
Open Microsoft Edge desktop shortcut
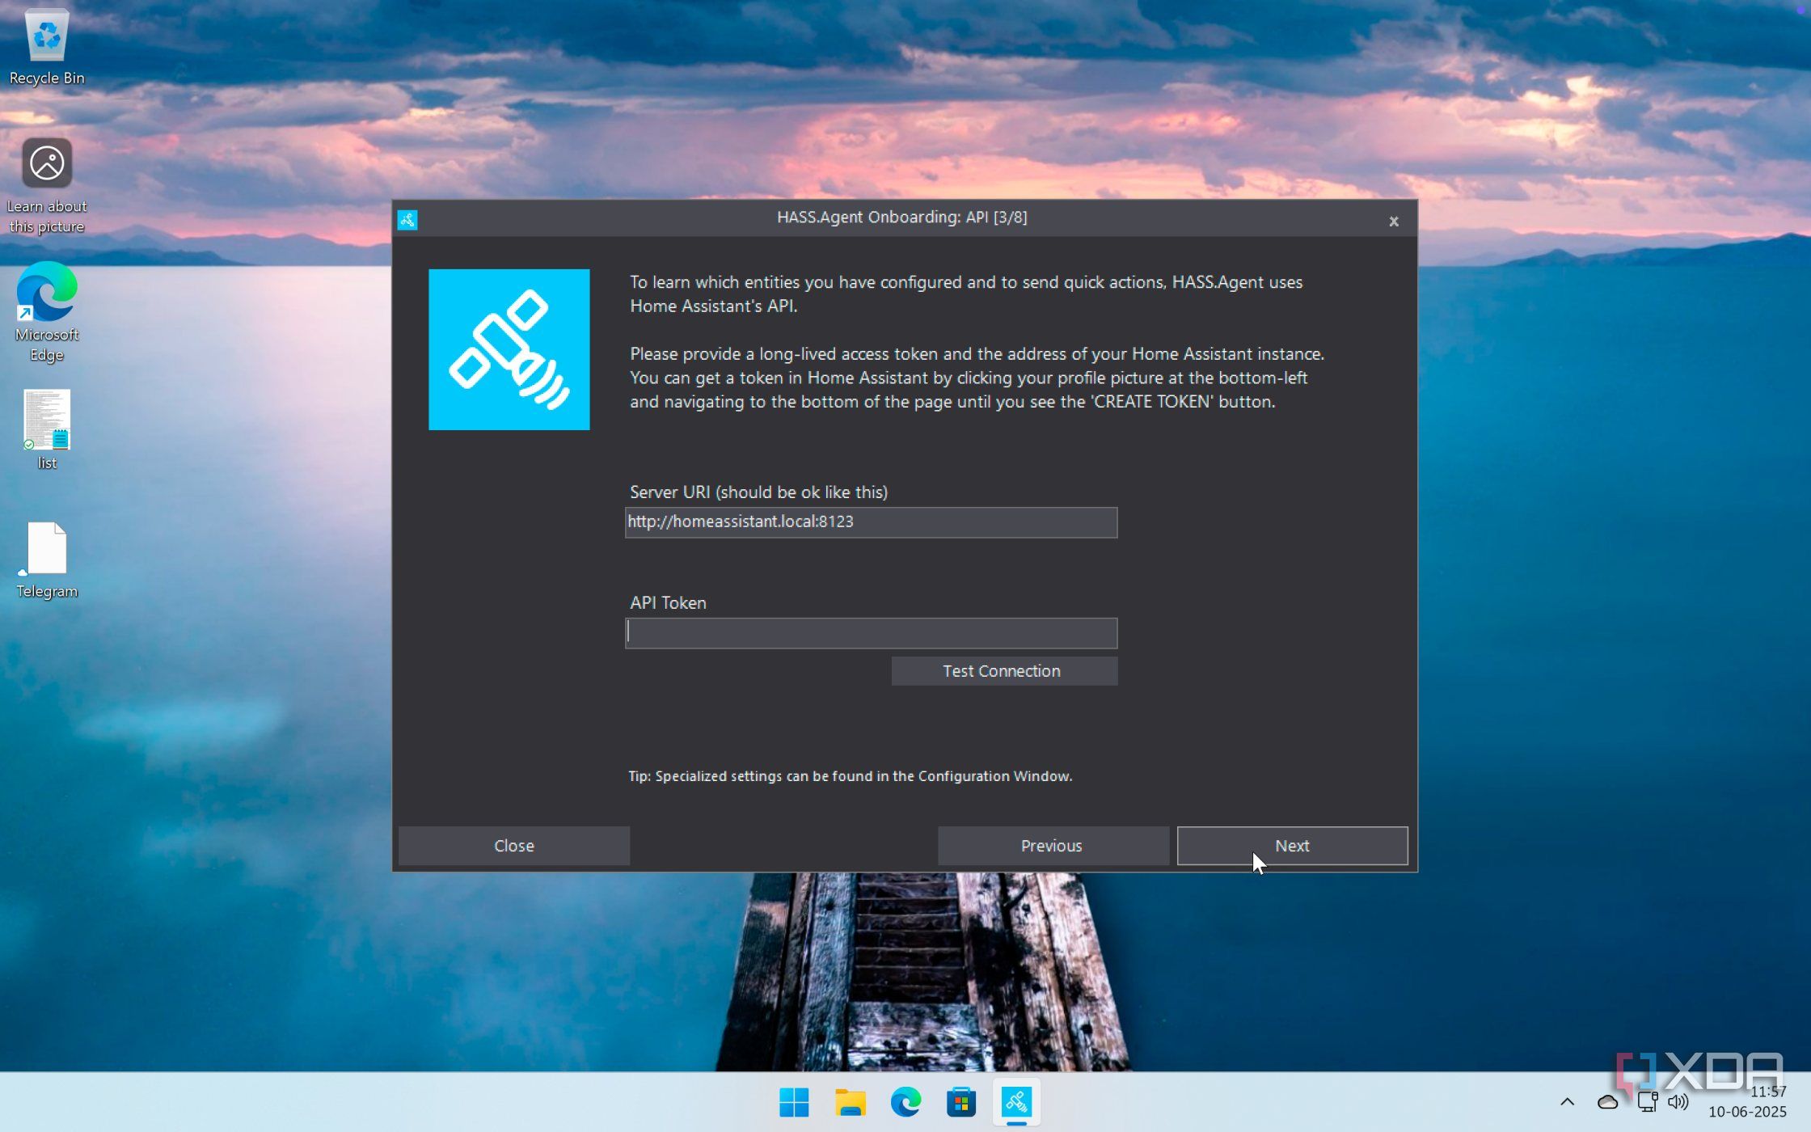47,293
